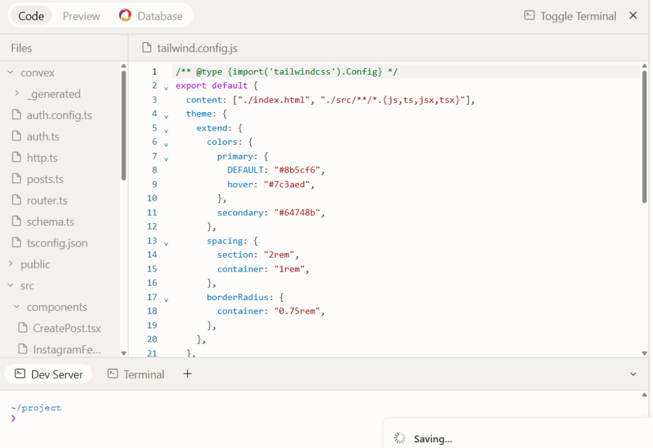Image resolution: width=653 pixels, height=448 pixels.
Task: Click the Dev Server terminal icon
Action: point(19,374)
